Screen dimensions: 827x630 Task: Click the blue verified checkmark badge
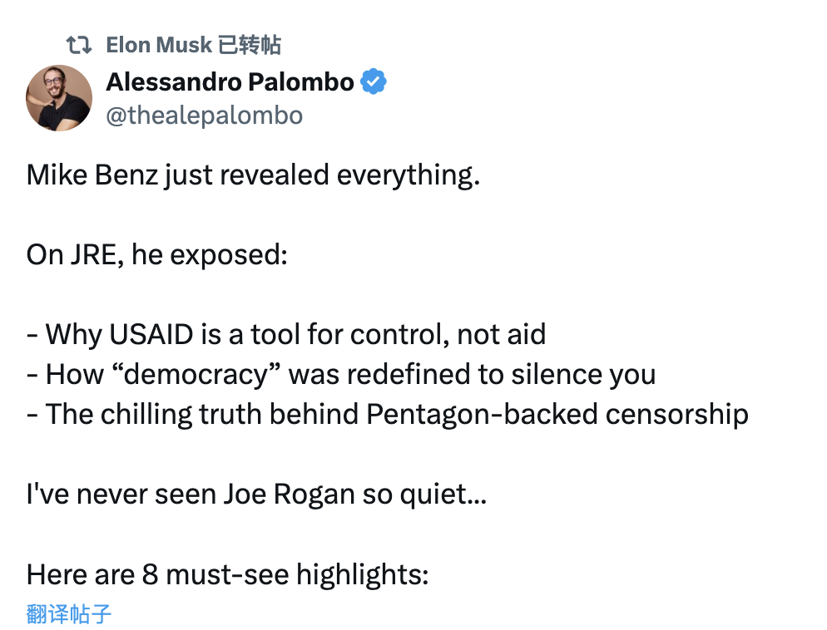[x=374, y=81]
